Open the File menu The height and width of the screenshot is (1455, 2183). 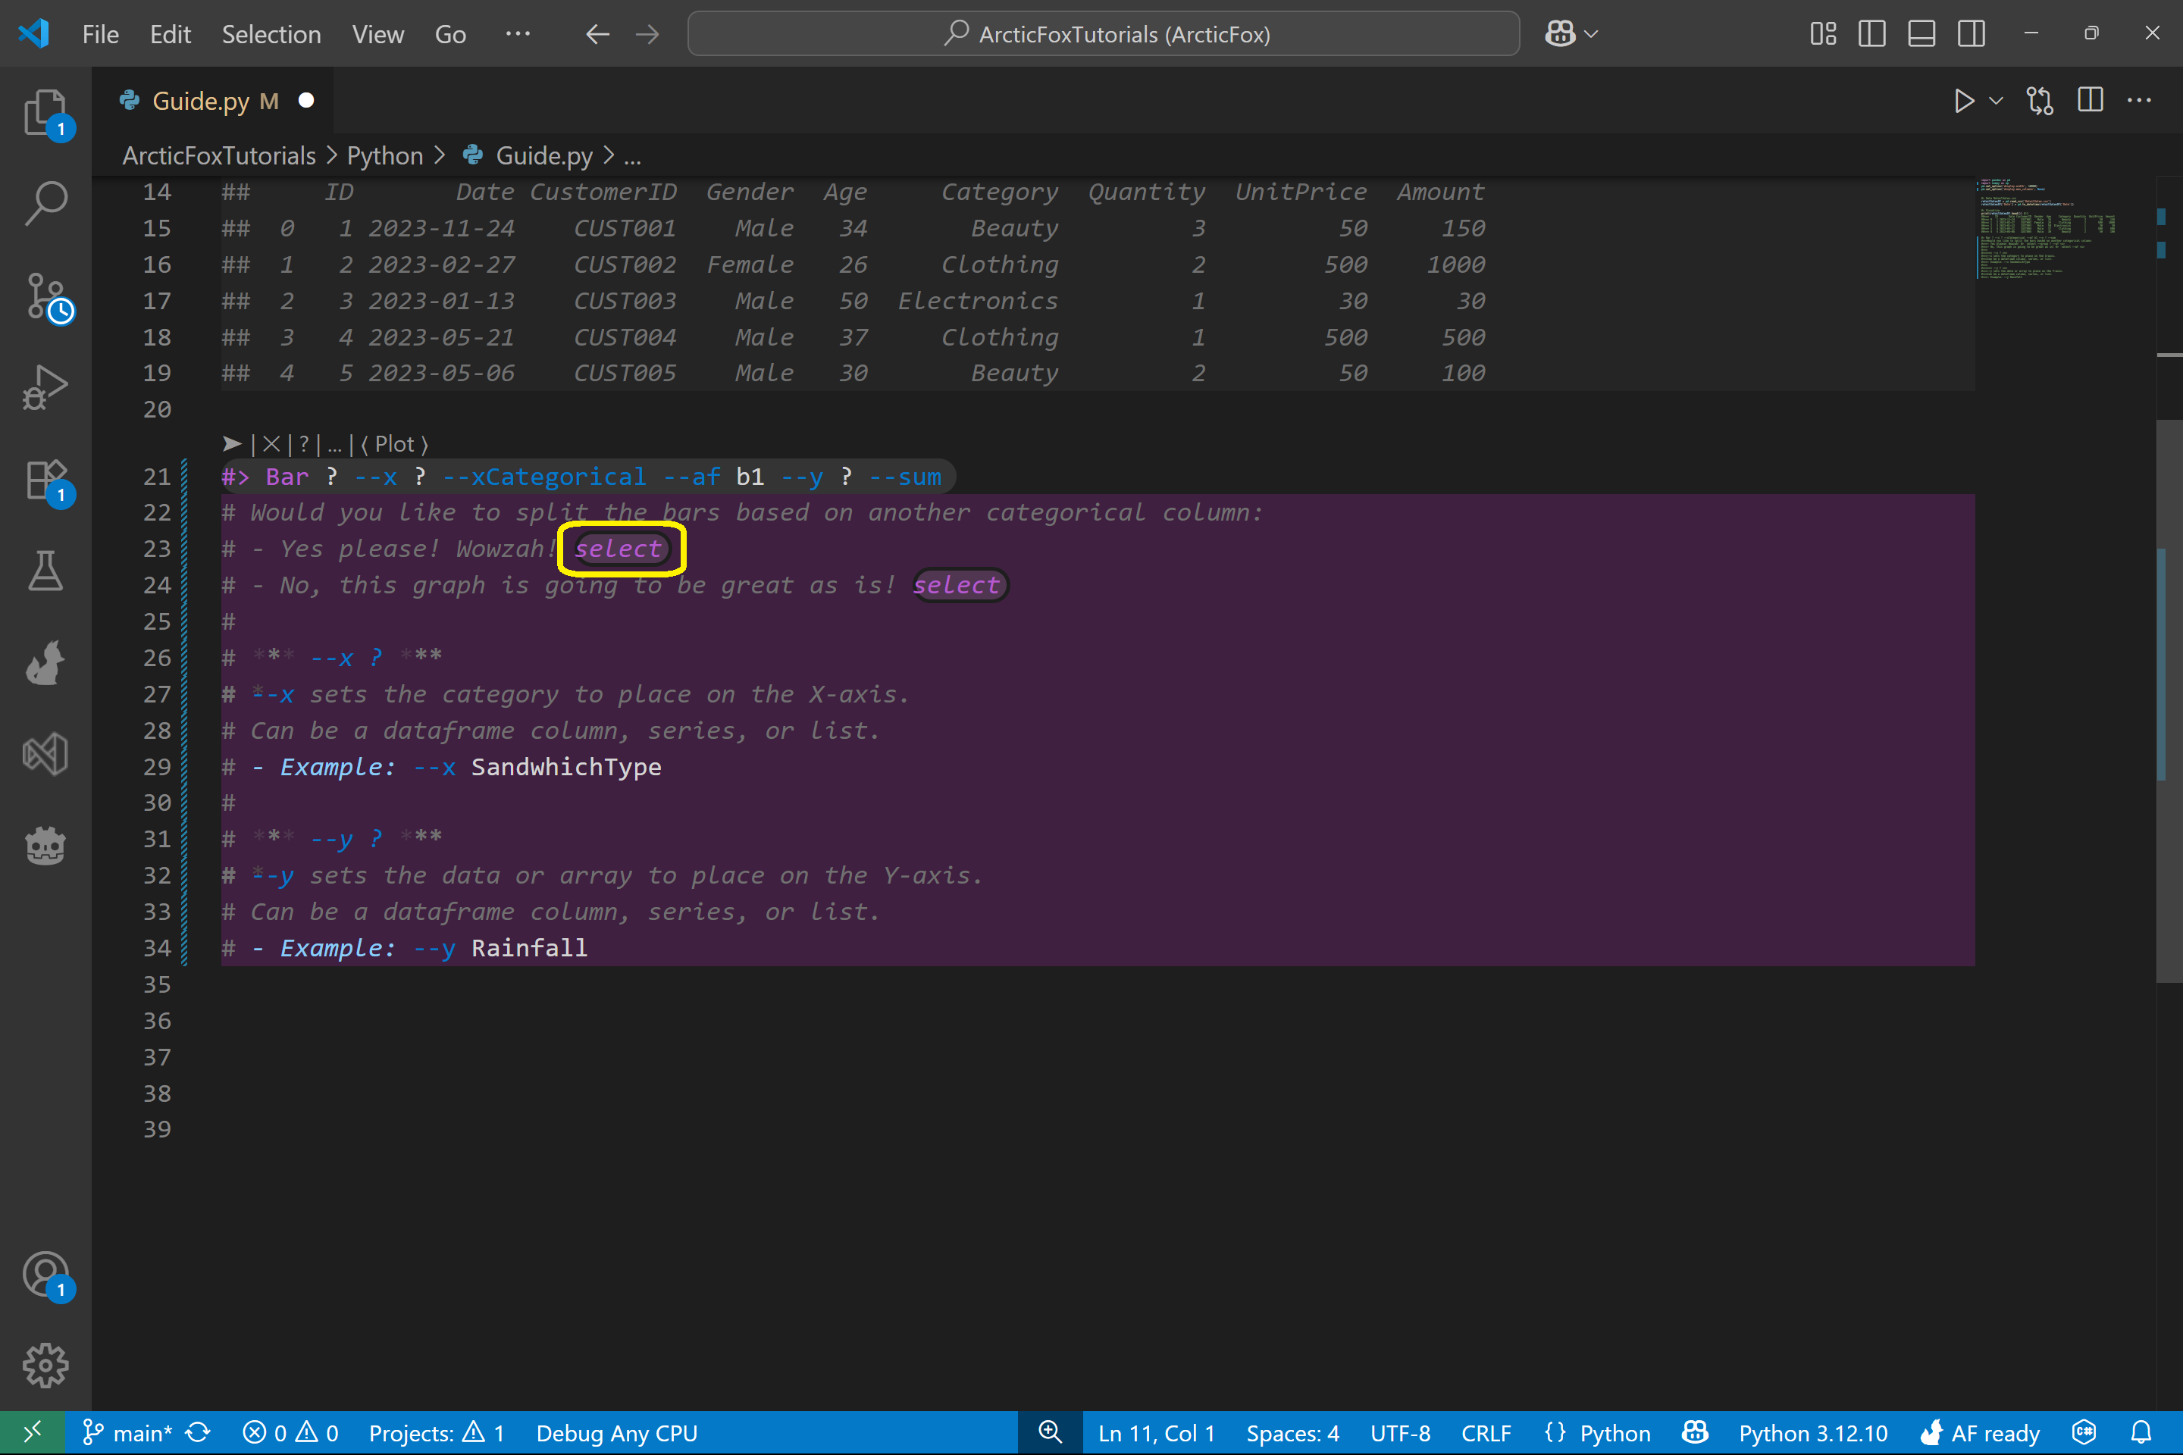click(x=100, y=34)
